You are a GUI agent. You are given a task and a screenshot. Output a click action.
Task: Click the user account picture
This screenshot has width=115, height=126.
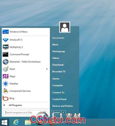coord(65,27)
